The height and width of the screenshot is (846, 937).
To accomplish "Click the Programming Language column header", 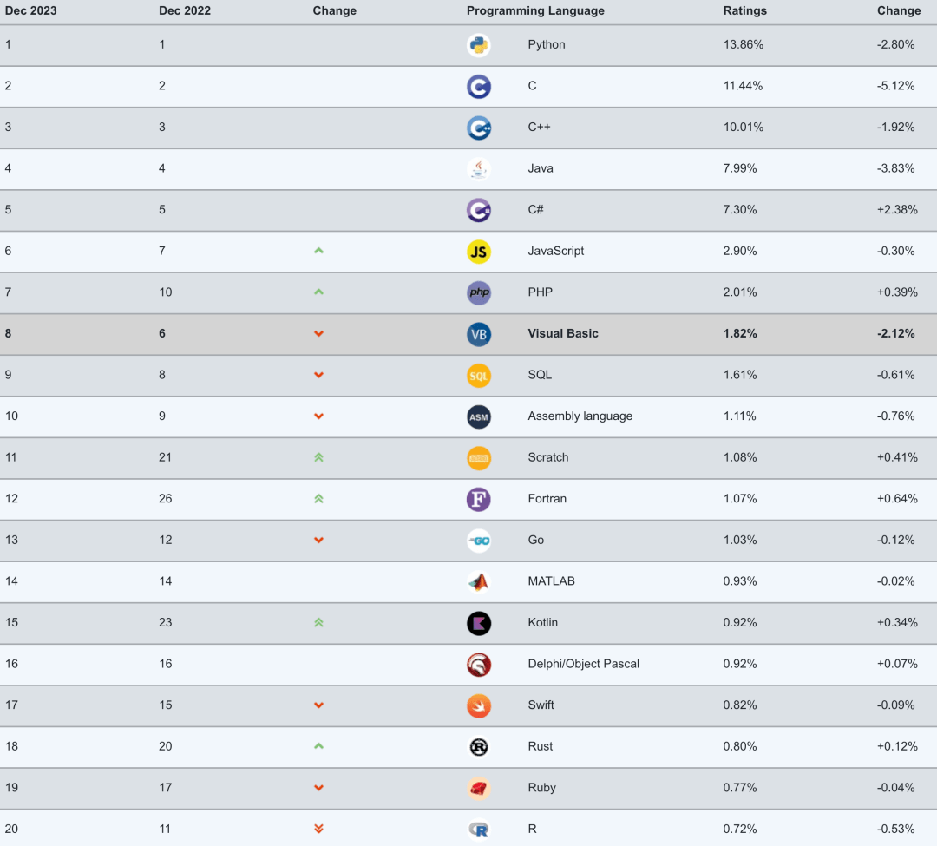I will [x=535, y=11].
